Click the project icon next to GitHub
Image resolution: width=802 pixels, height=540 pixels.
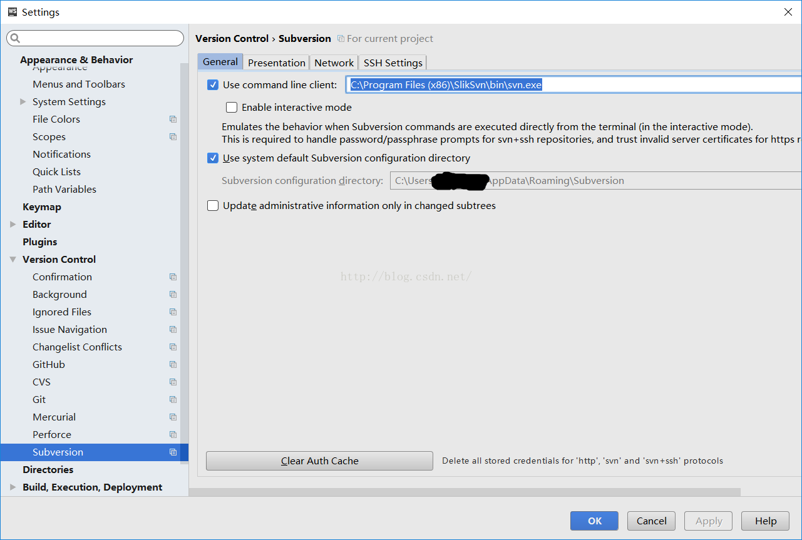[x=173, y=365]
